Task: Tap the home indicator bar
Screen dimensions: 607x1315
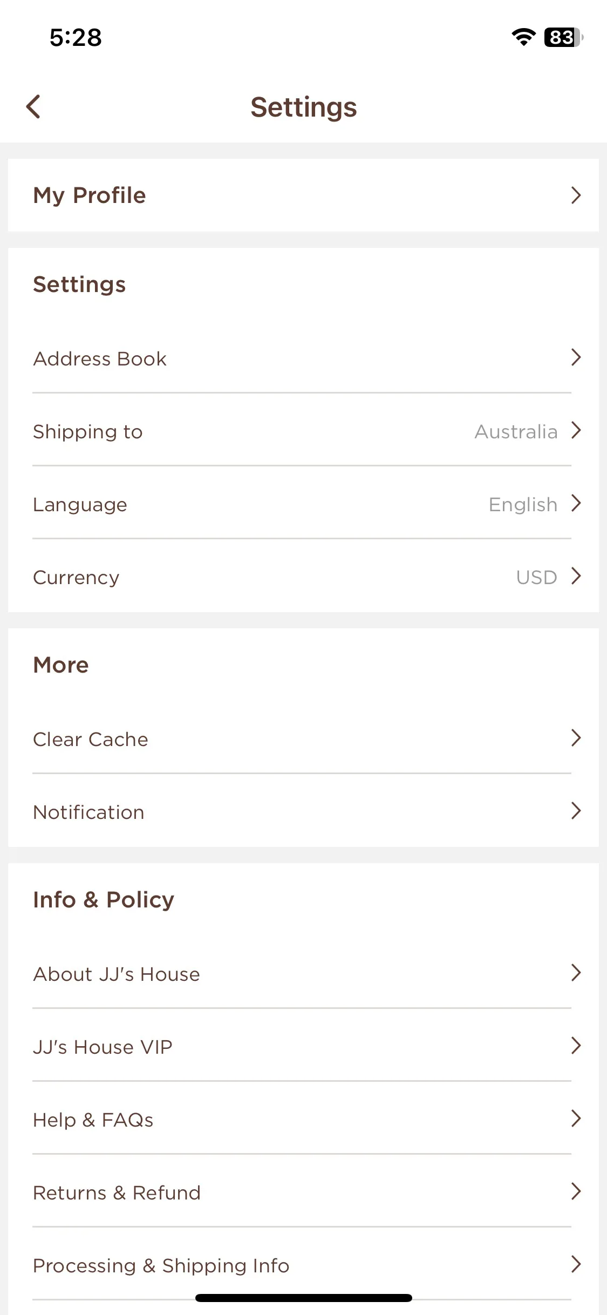Action: pyautogui.click(x=303, y=1298)
